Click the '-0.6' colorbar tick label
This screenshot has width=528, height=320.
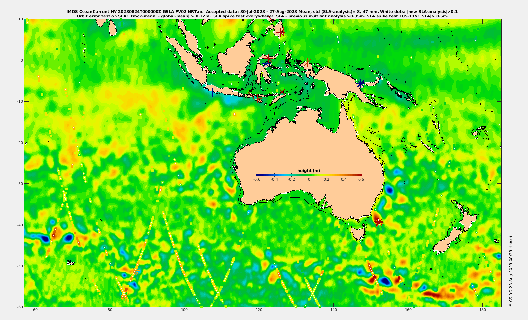pos(257,179)
